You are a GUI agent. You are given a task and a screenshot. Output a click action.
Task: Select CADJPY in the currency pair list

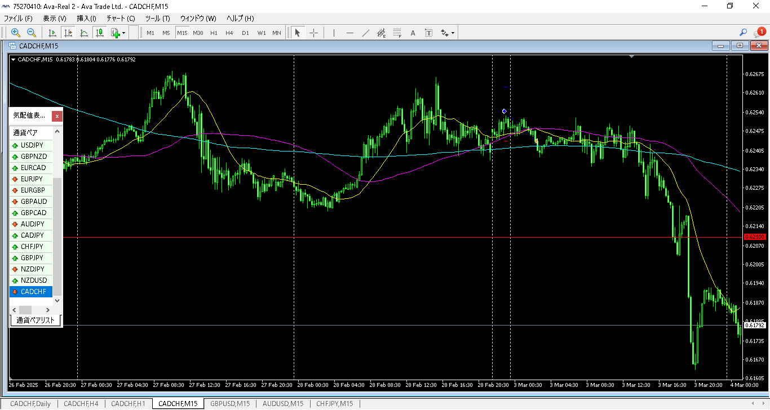[x=32, y=235]
